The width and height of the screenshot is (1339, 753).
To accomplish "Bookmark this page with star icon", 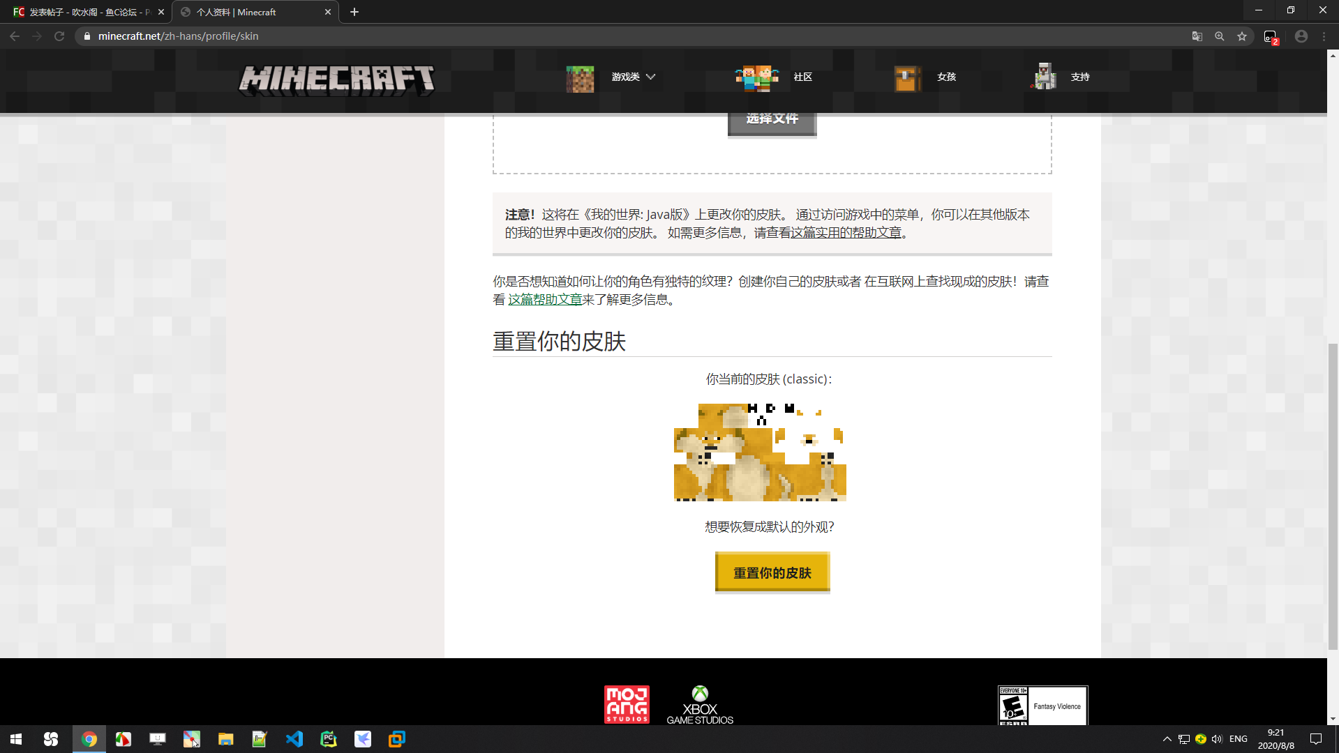I will [x=1242, y=36].
